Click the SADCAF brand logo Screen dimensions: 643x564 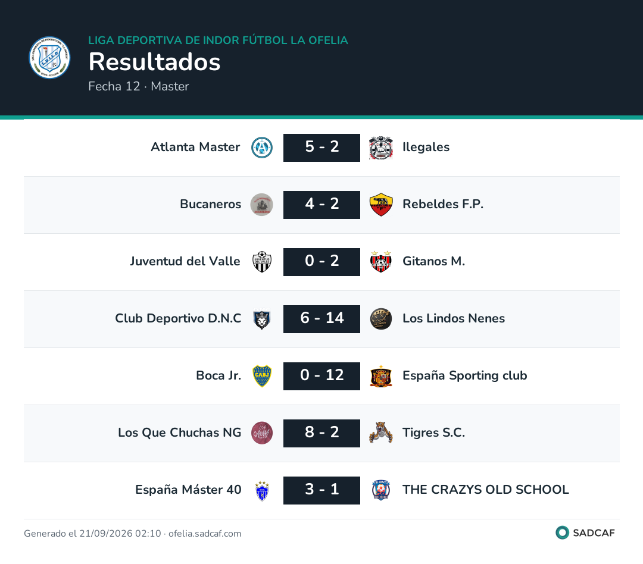[x=585, y=532]
